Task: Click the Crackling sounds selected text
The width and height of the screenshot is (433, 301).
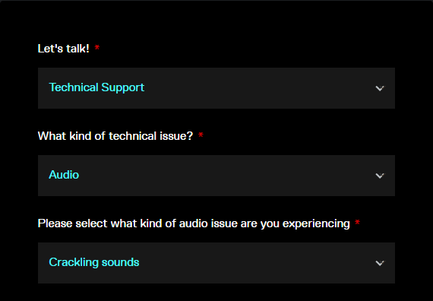Action: tap(94, 262)
